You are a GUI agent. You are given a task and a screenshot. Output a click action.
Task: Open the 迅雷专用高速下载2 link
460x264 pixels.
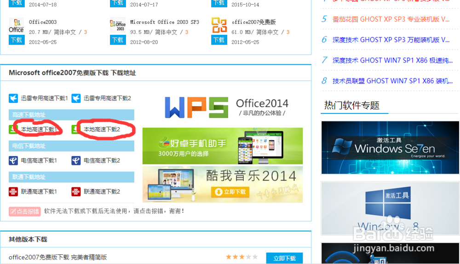pyautogui.click(x=107, y=98)
